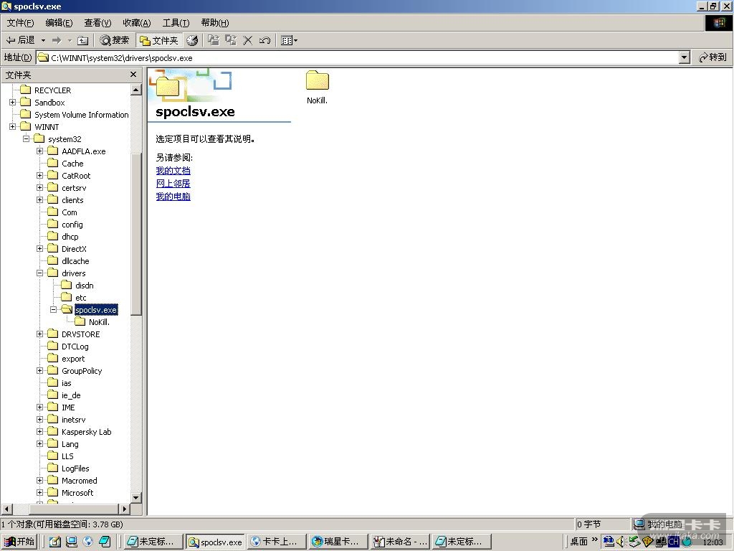Click the Delete (X) toolbar icon
The height and width of the screenshot is (551, 734).
[248, 40]
